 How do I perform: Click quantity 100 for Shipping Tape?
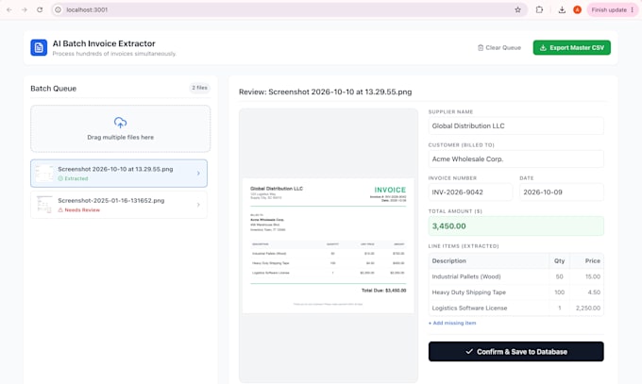pyautogui.click(x=559, y=292)
